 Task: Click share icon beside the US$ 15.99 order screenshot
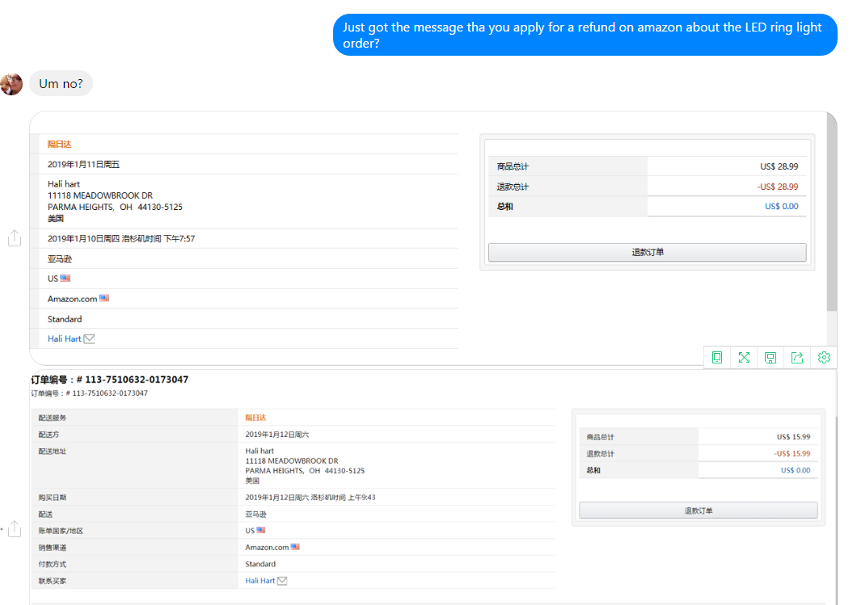point(14,528)
